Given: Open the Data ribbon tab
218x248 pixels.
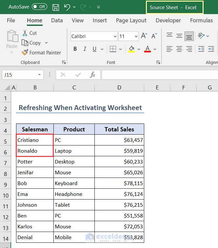Looking at the screenshot, I should (57, 20).
